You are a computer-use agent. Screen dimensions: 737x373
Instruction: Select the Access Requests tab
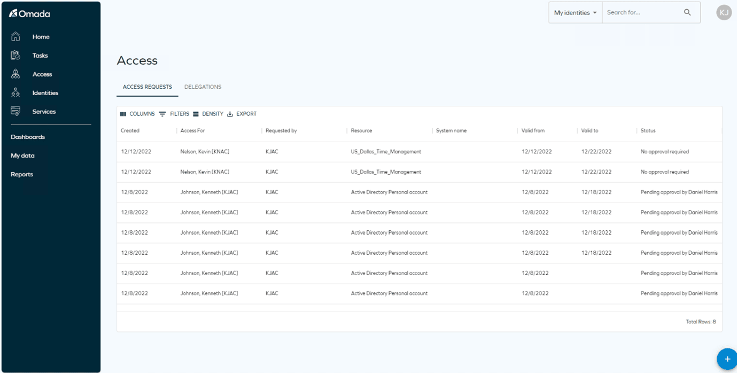[147, 87]
